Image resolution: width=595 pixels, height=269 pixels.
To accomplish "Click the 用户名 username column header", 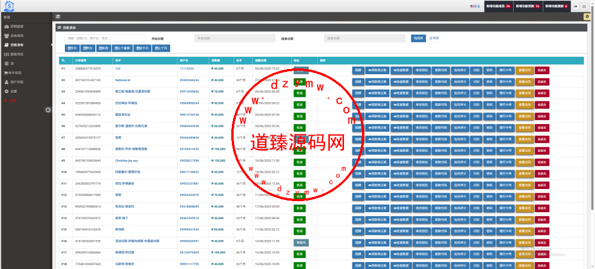I will coord(184,60).
